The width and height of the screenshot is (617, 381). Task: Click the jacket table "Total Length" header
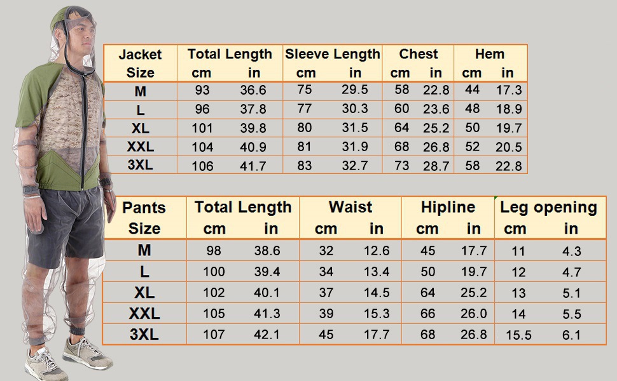pyautogui.click(x=230, y=55)
